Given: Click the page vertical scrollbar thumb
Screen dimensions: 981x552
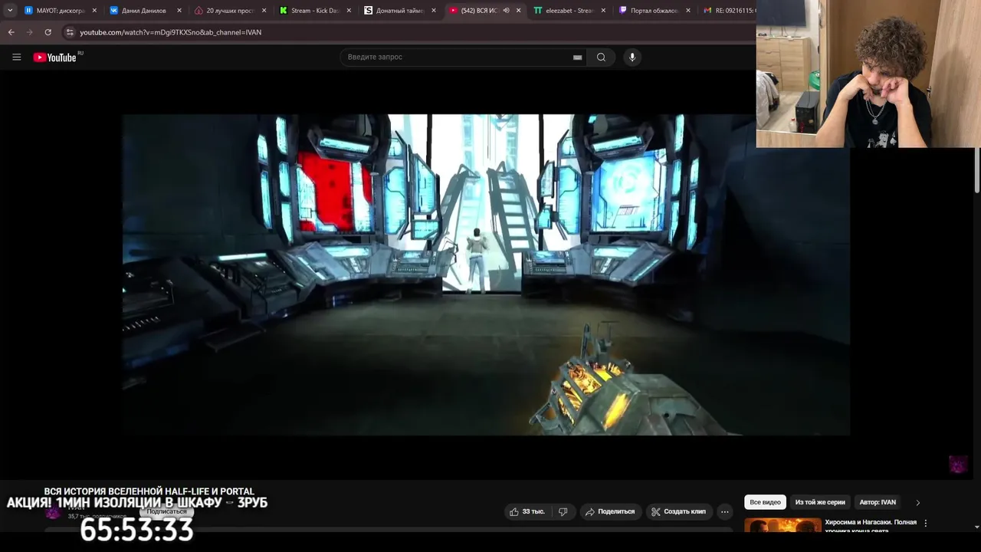Looking at the screenshot, I should [x=976, y=169].
